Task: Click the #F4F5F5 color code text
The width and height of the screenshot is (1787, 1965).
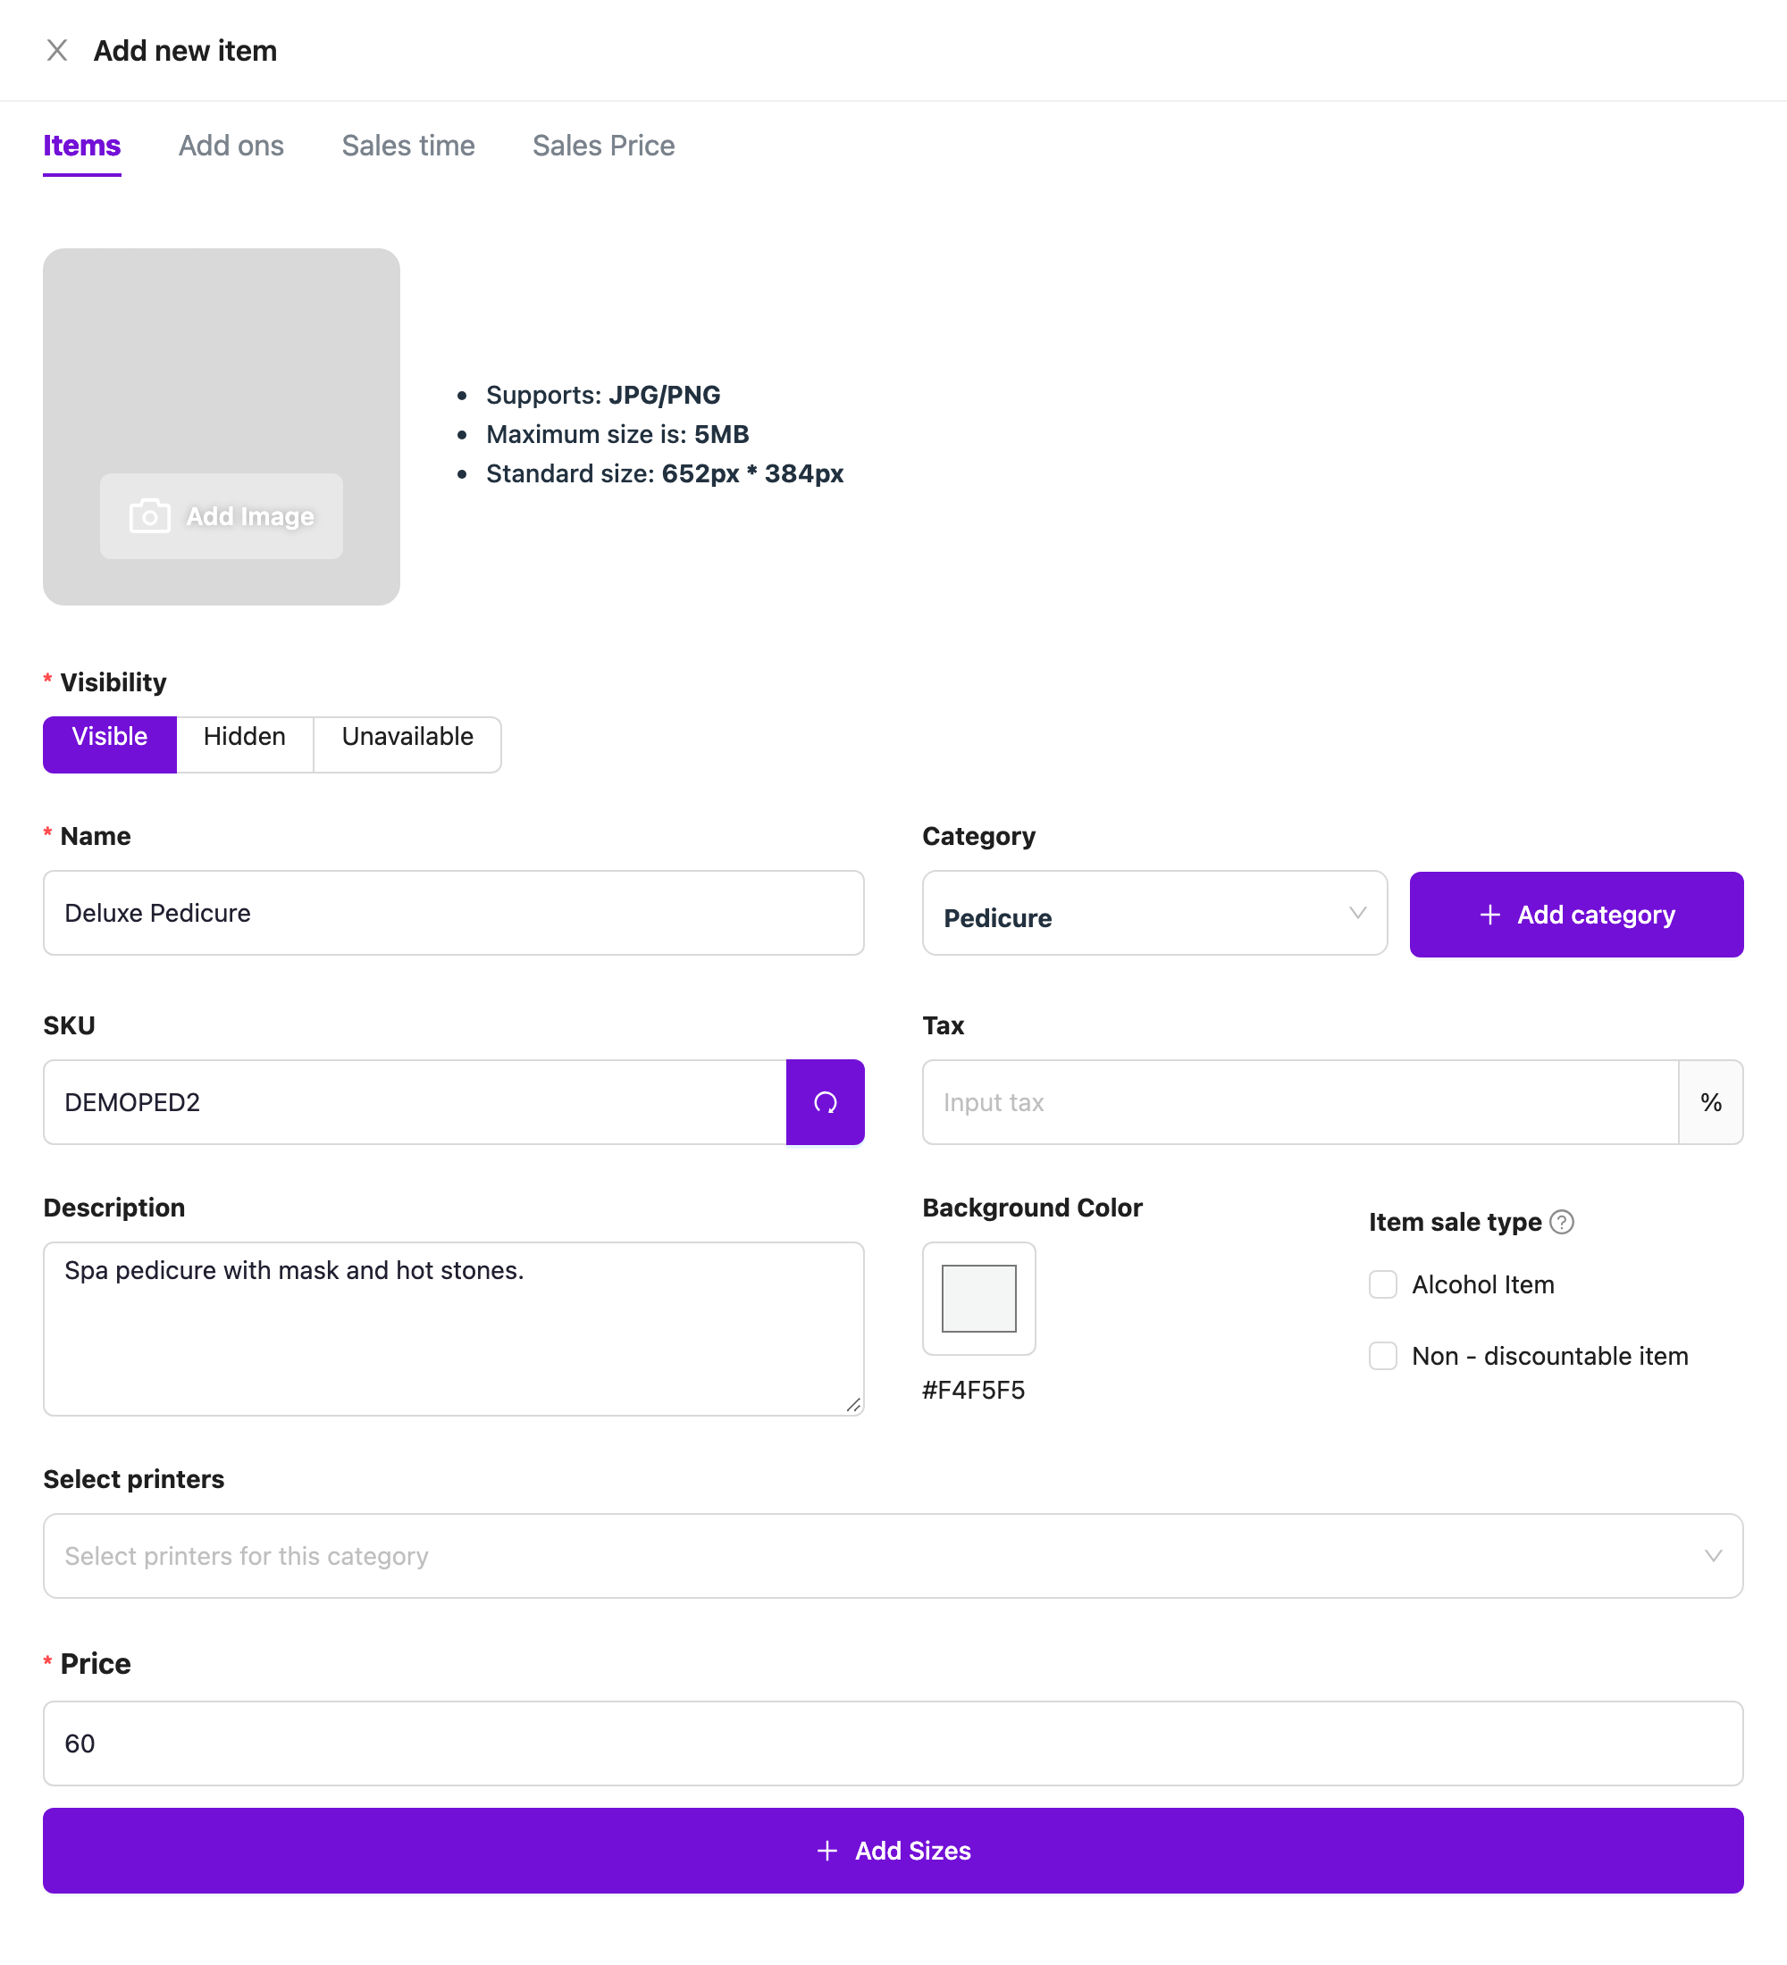Action: coord(973,1390)
